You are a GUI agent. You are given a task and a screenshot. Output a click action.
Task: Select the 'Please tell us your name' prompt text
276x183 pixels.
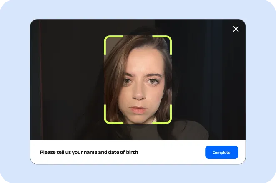[89, 152]
